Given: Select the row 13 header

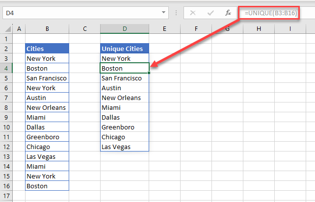Looking at the screenshot, I should [x=7, y=156].
